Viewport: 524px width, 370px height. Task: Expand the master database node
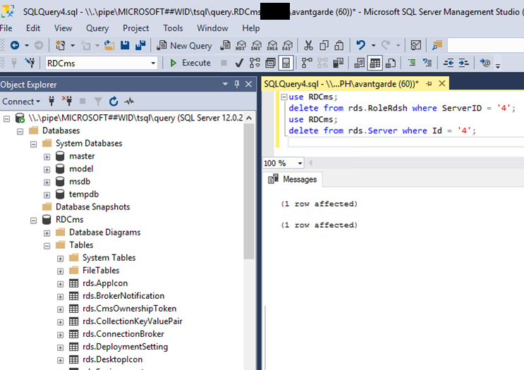pyautogui.click(x=47, y=156)
